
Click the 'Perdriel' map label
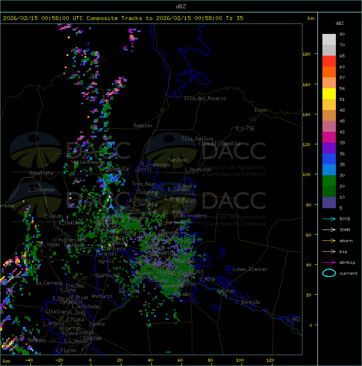pos(106,254)
